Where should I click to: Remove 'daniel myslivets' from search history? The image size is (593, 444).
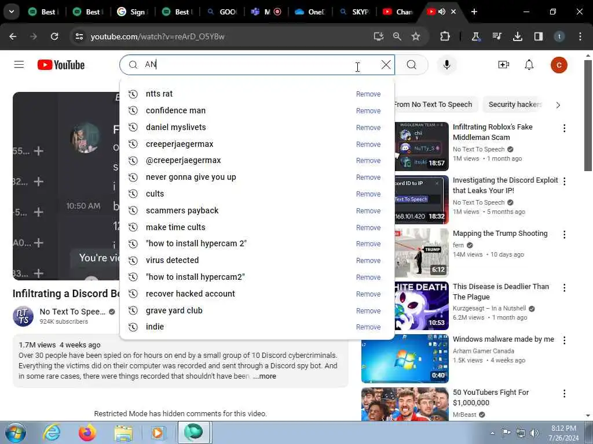pyautogui.click(x=368, y=128)
